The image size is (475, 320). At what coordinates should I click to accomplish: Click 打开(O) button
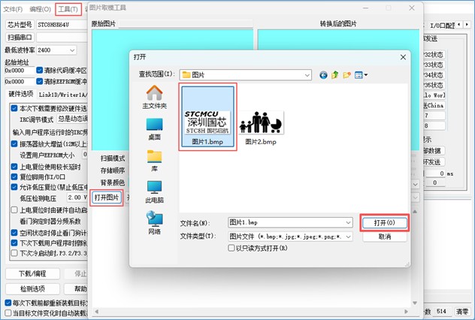tap(384, 223)
